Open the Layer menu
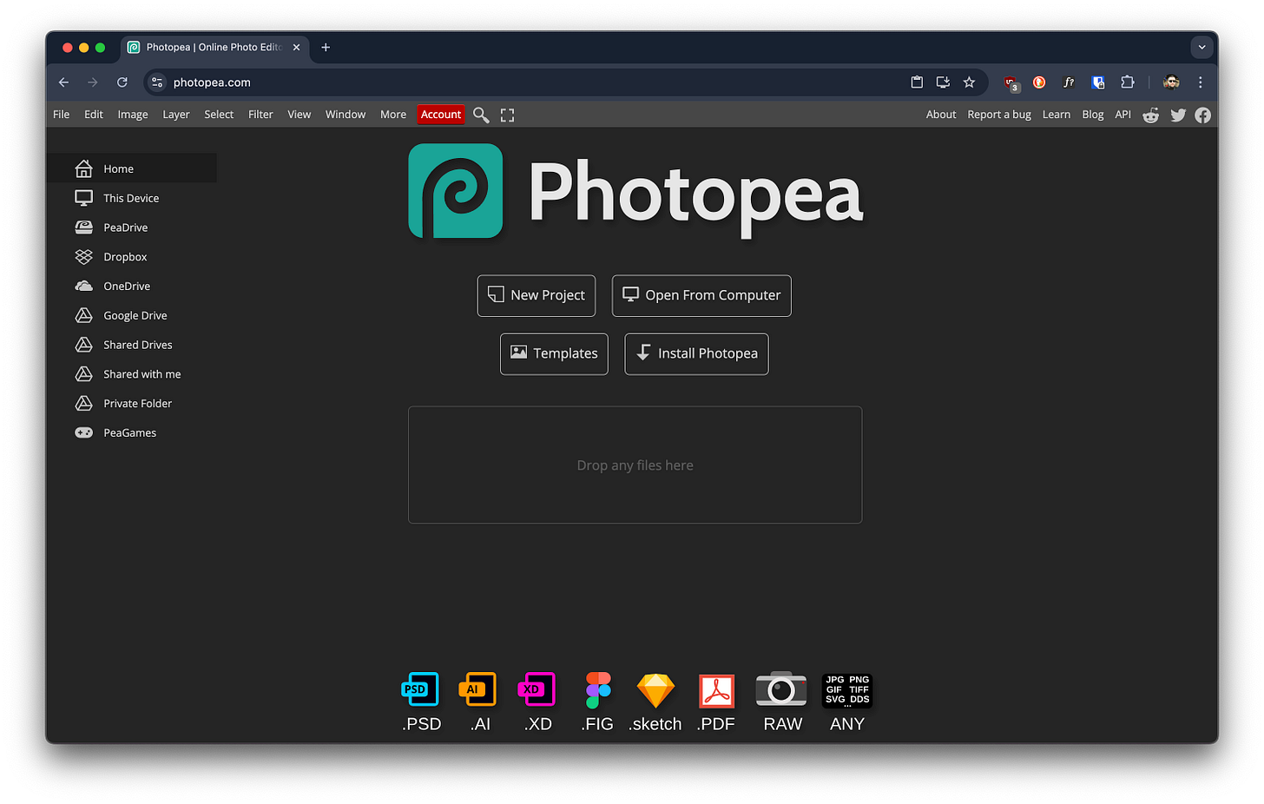This screenshot has width=1264, height=804. click(176, 115)
